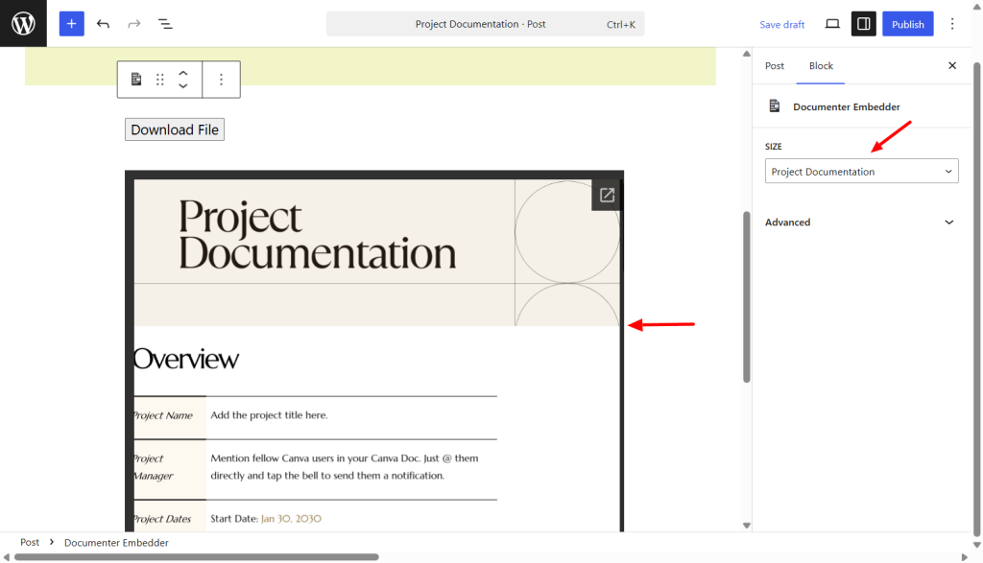Click the Redo arrow icon

[133, 23]
